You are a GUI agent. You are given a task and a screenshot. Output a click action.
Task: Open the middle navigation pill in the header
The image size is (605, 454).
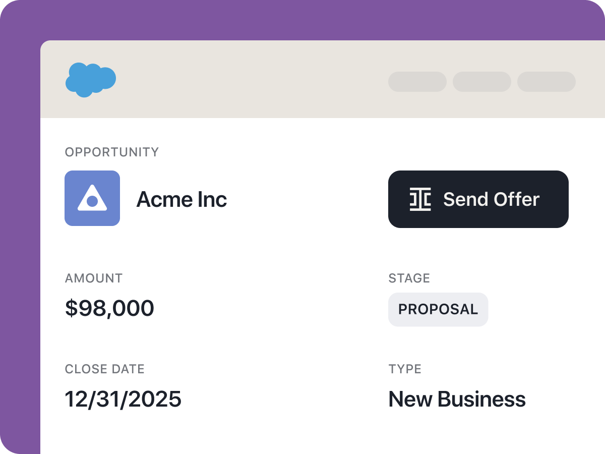pyautogui.click(x=481, y=82)
